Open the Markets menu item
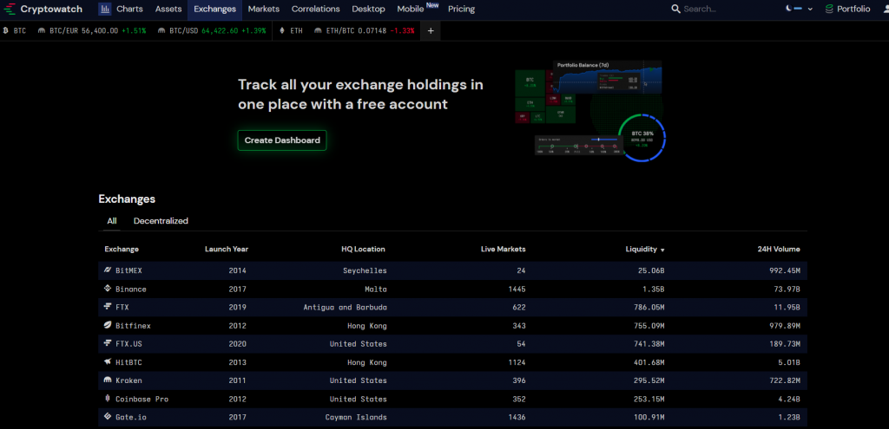 264,9
